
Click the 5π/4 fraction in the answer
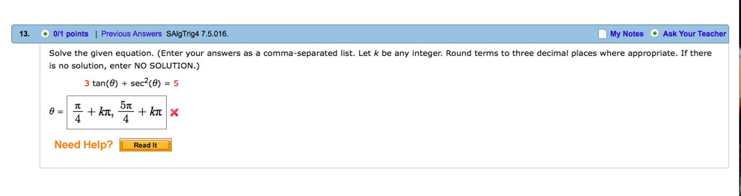click(126, 112)
